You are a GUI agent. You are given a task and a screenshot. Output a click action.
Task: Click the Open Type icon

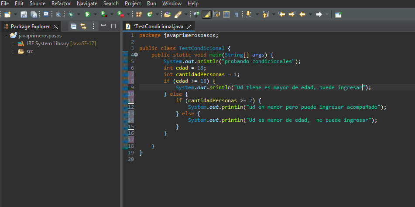[x=167, y=14]
